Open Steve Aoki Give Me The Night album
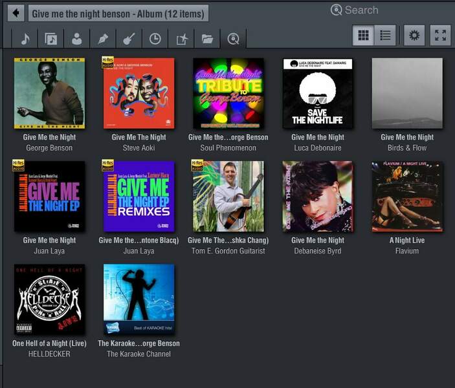 139,93
